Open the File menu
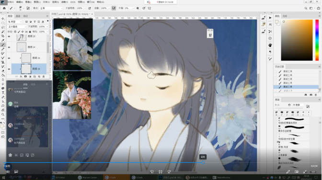322x180 pixels. click(x=11, y=2)
